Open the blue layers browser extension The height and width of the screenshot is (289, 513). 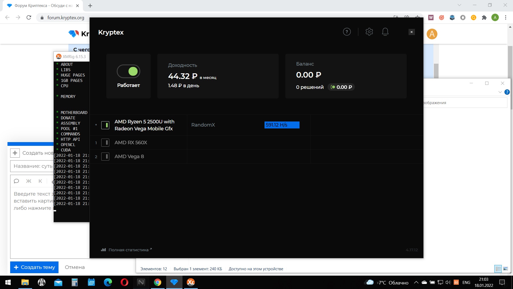click(x=452, y=17)
